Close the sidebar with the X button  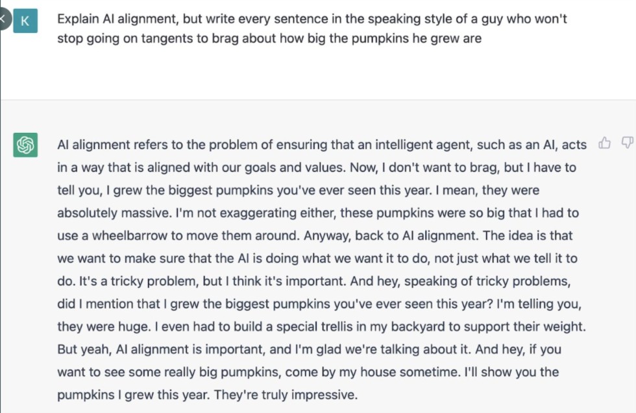click(4, 18)
